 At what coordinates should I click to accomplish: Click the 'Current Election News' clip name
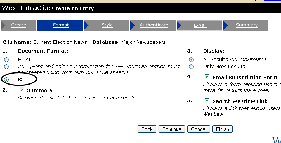60,42
